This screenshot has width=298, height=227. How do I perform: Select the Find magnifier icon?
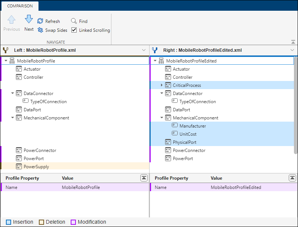coord(73,21)
